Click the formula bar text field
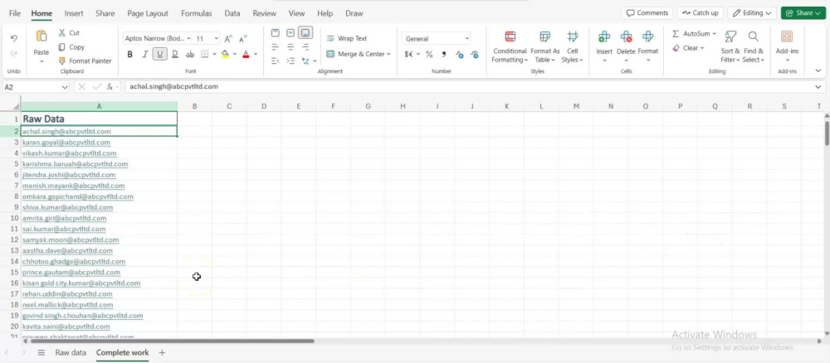This screenshot has height=363, width=830. pyautogui.click(x=468, y=87)
